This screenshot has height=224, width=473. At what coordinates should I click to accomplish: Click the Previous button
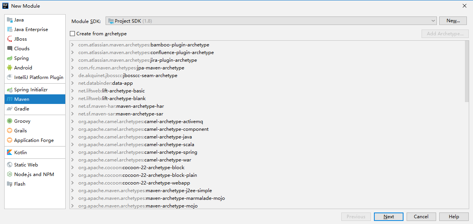pyautogui.click(x=356, y=217)
